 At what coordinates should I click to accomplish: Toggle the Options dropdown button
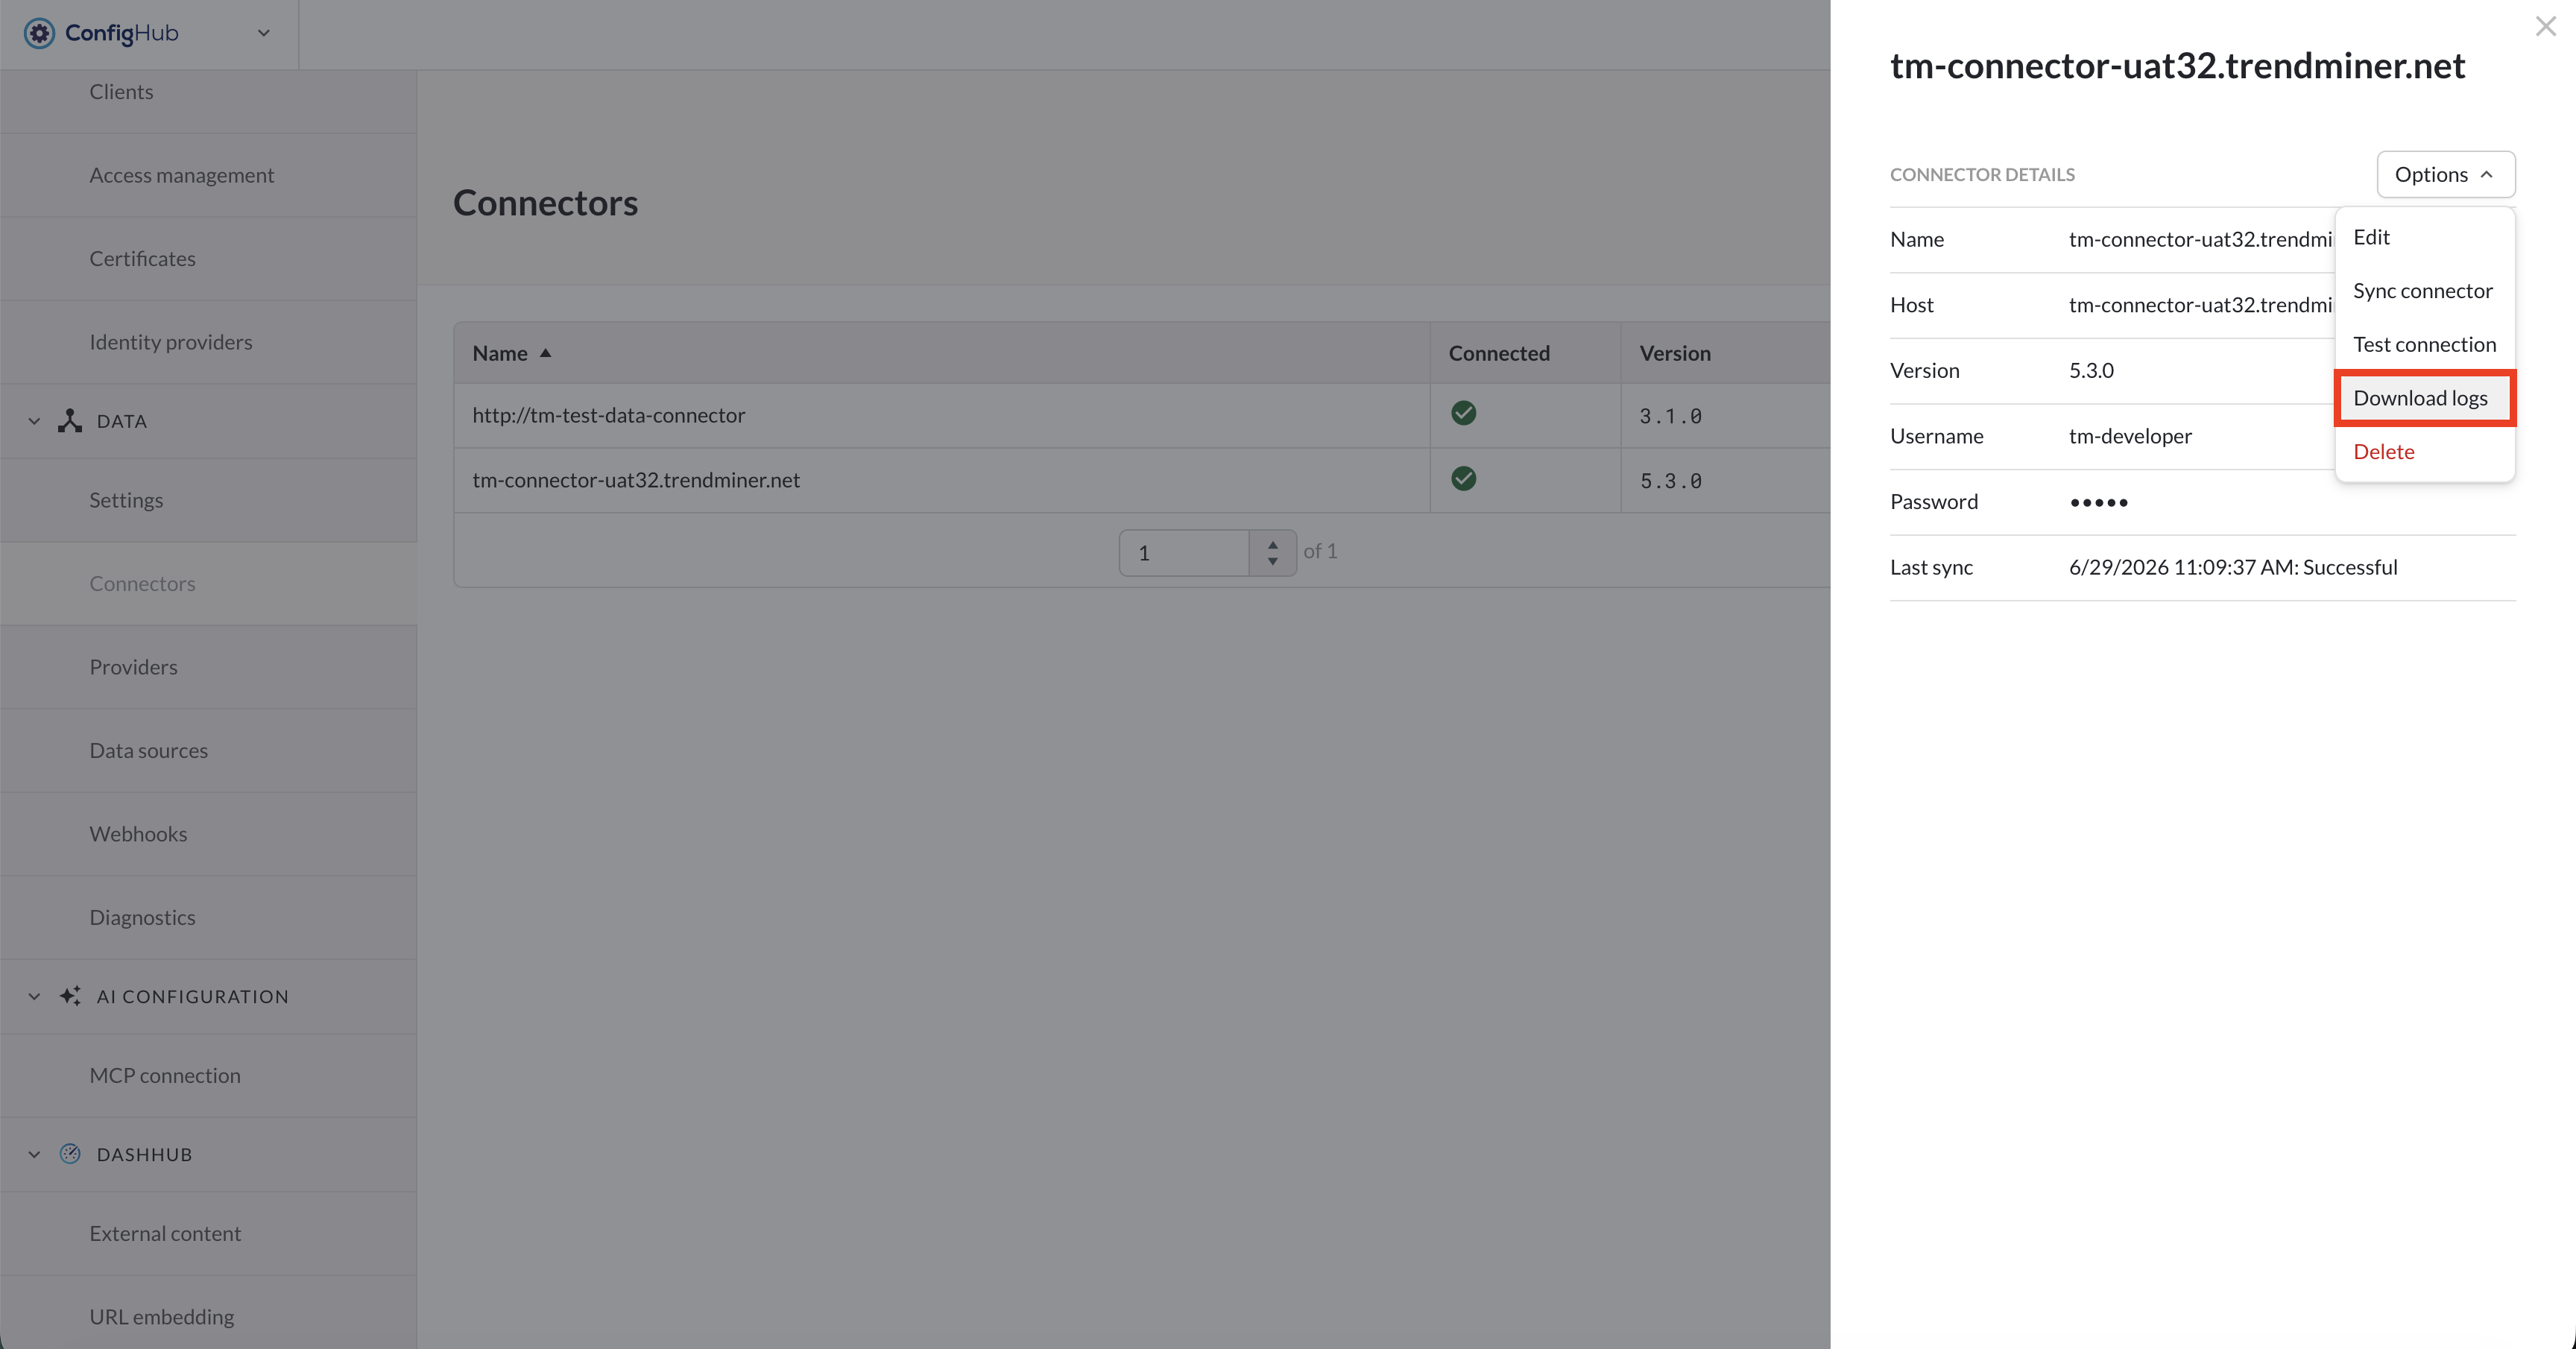(x=2445, y=174)
